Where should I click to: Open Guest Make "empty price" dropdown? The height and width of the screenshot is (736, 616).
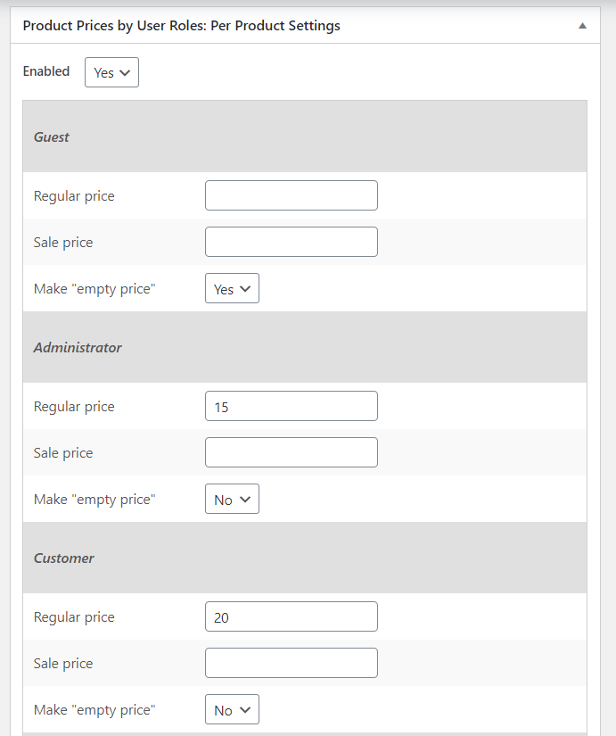coord(232,288)
